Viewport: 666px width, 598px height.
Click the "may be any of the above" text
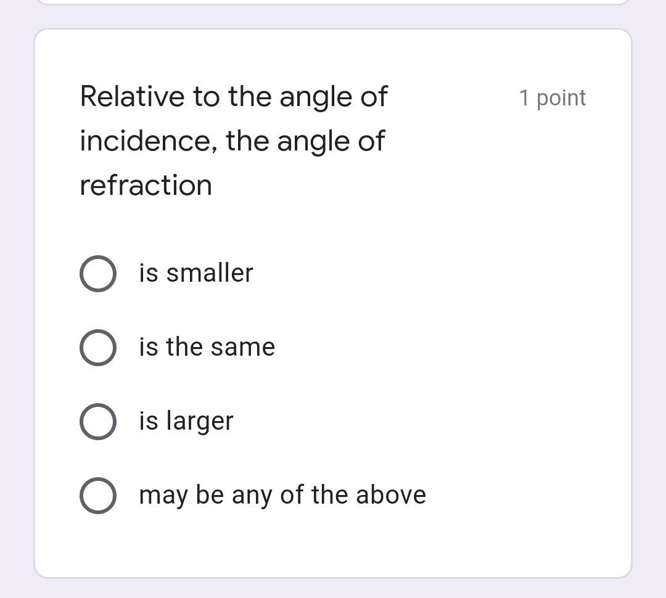[282, 494]
